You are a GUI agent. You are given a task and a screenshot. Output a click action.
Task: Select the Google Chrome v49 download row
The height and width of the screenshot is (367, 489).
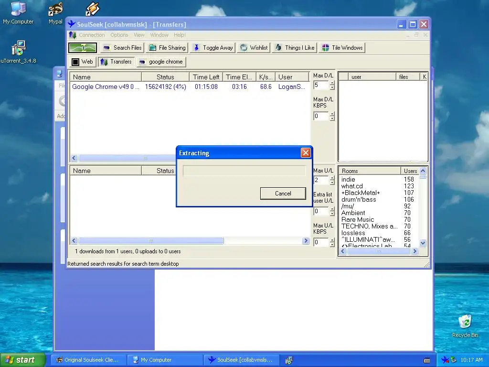point(189,87)
